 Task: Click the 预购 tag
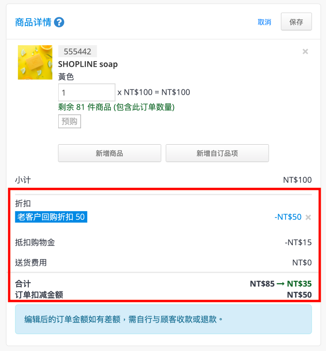pos(69,121)
